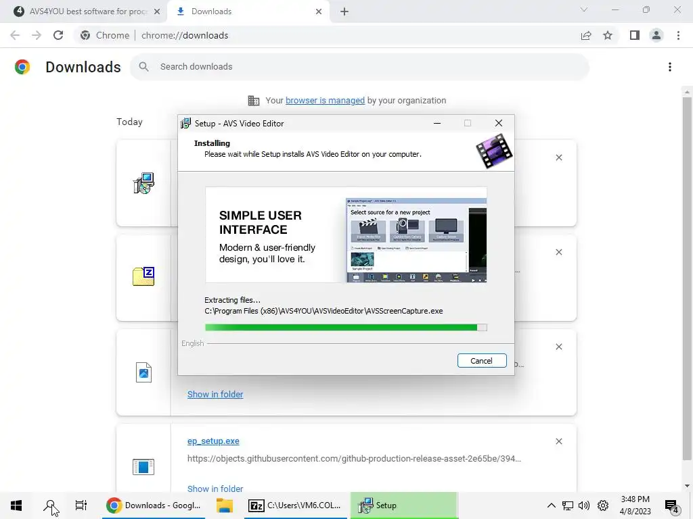Minimize the AVS Video Editor setup window
693x519 pixels.
[437, 123]
